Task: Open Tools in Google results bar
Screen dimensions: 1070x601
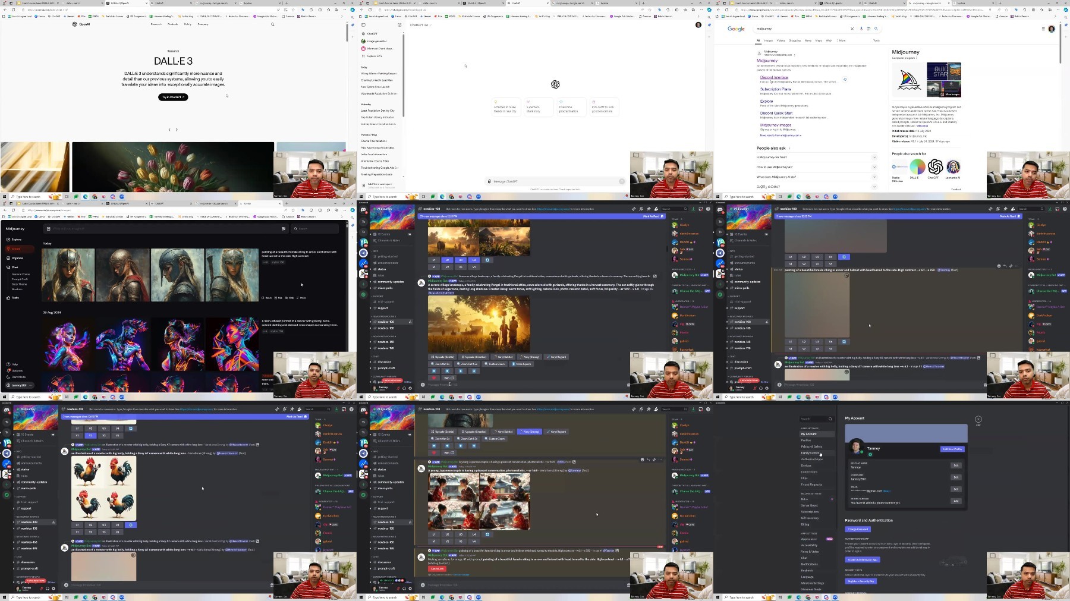Action: click(x=876, y=40)
